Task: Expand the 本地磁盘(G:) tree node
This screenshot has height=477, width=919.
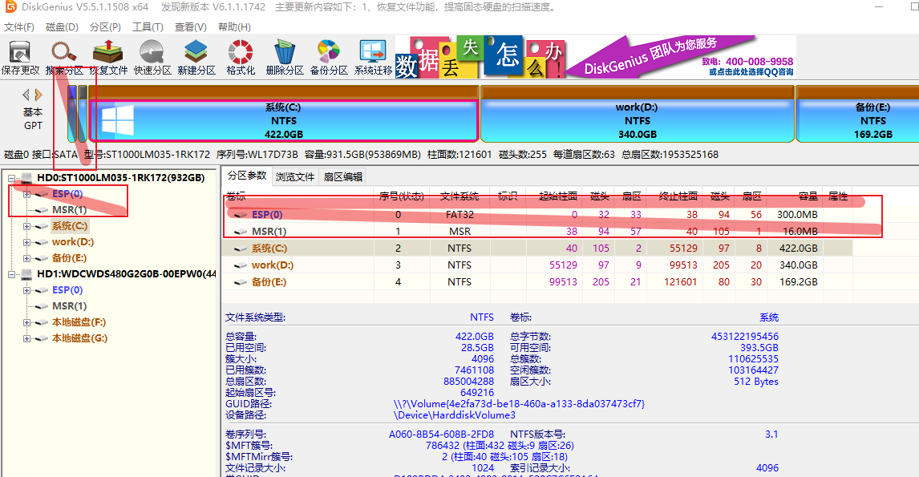Action: [x=26, y=338]
